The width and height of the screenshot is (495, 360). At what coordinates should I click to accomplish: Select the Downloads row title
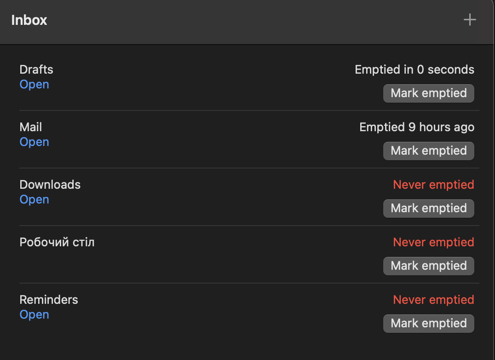pos(50,185)
